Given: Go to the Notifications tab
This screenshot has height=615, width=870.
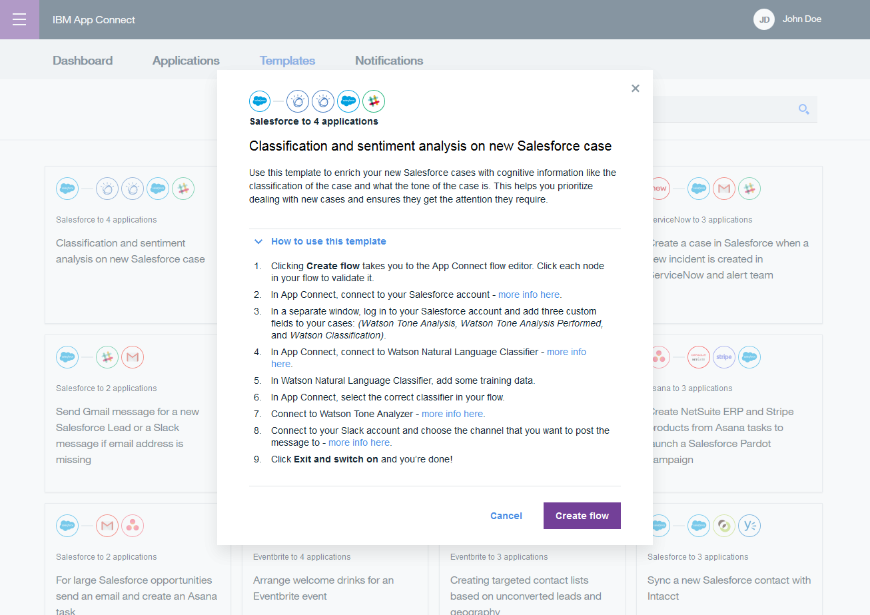Looking at the screenshot, I should 389,61.
